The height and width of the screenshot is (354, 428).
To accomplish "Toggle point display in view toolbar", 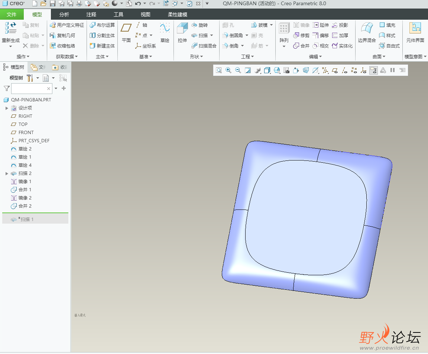I will pos(354,71).
